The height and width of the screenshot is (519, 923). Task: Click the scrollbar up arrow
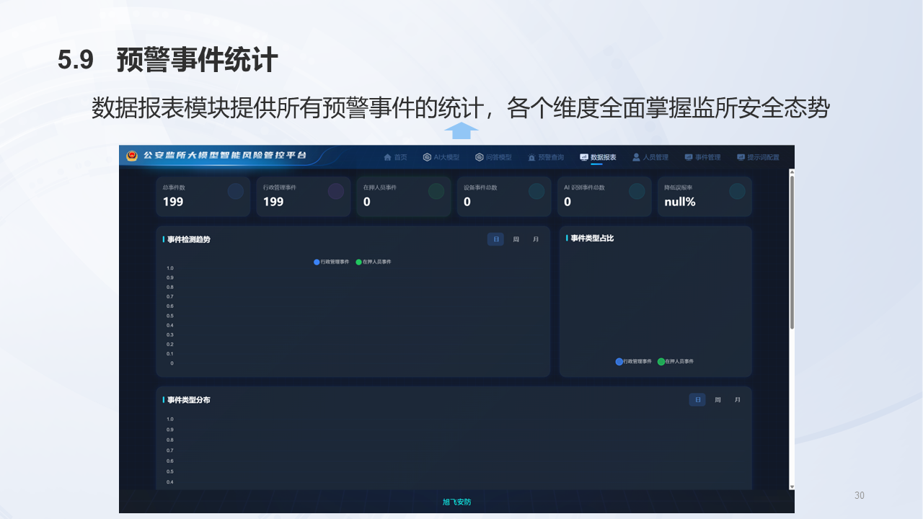click(x=792, y=172)
